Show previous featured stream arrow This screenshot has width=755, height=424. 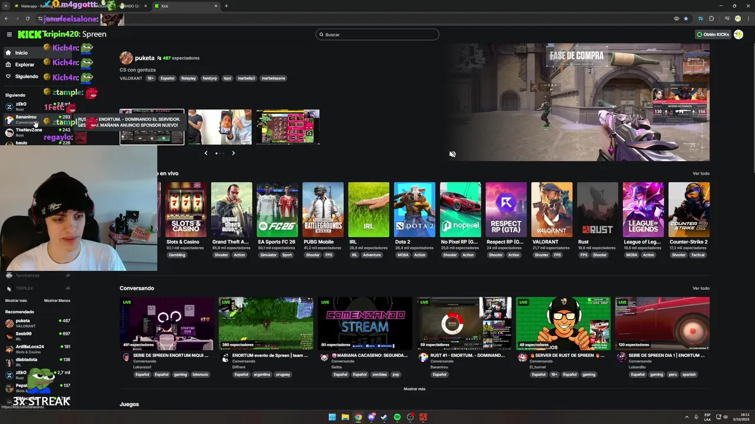pos(206,153)
